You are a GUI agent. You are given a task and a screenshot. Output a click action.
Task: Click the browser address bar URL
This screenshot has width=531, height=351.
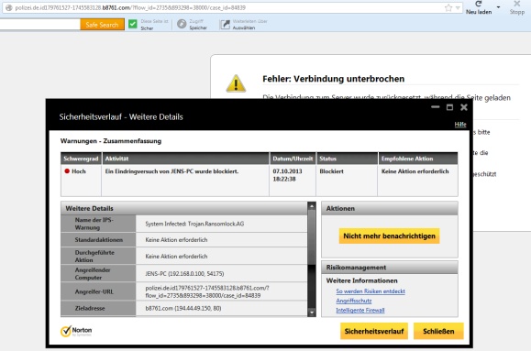tap(130, 7)
